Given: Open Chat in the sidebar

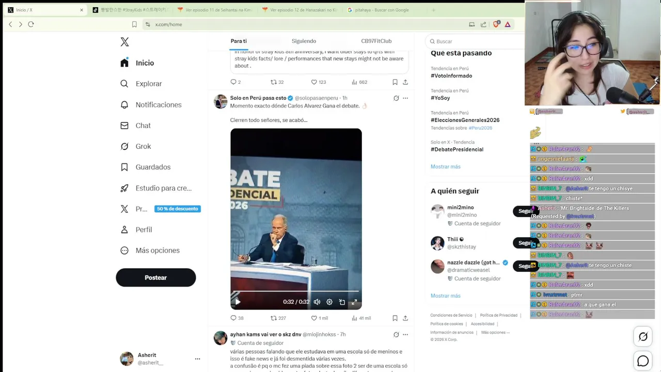Looking at the screenshot, I should point(135,126).
